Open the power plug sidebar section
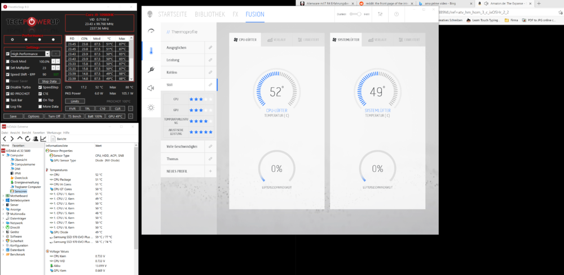 pos(151,69)
